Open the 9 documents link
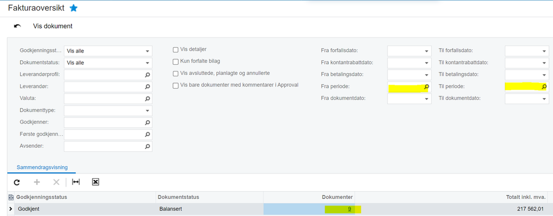This screenshot has height=216, width=553. tap(350, 209)
